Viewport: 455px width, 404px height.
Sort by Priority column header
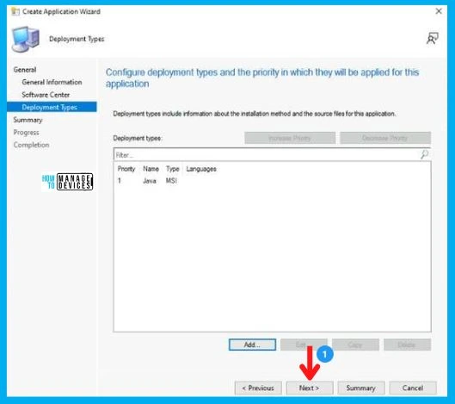click(x=126, y=169)
